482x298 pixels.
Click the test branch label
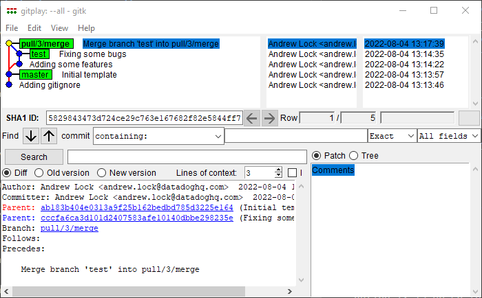(x=39, y=54)
